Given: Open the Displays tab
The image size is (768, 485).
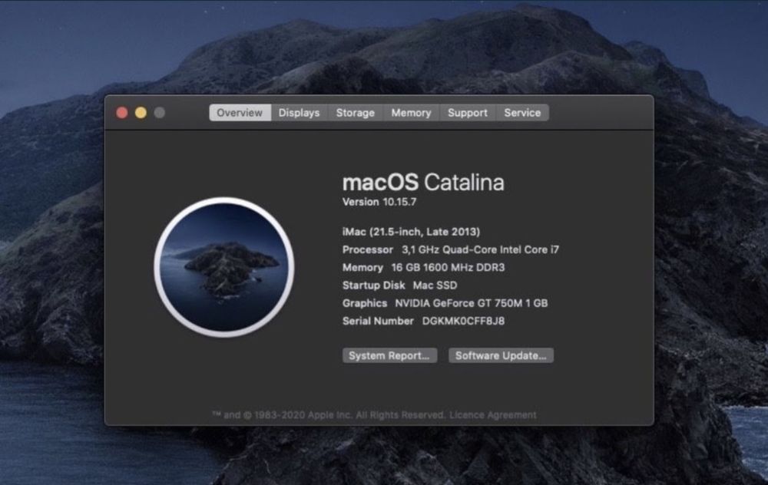Looking at the screenshot, I should click(x=299, y=113).
